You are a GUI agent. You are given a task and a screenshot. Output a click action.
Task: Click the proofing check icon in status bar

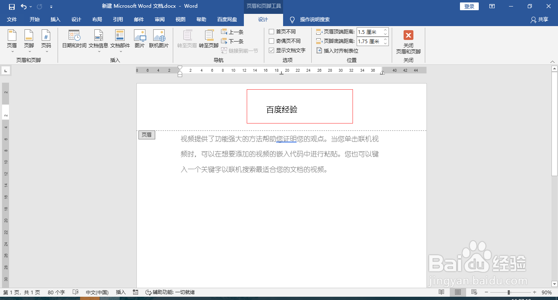[x=76, y=292]
